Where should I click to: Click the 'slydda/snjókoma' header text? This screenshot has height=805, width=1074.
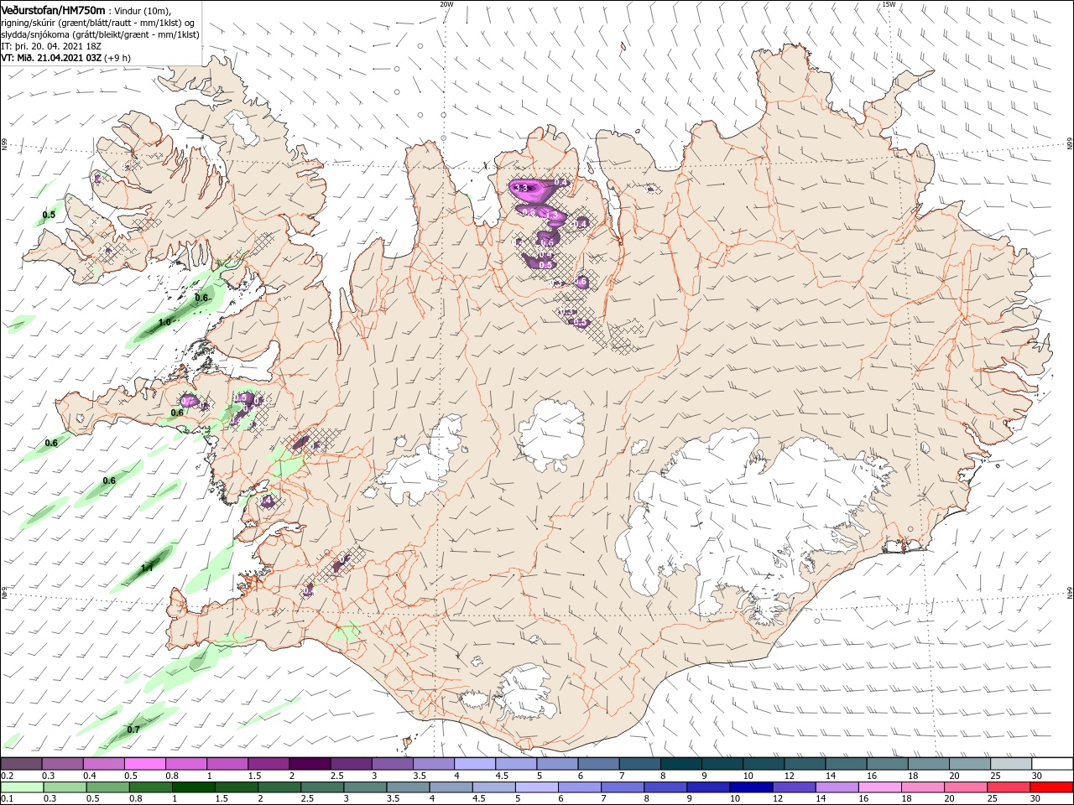pos(34,34)
